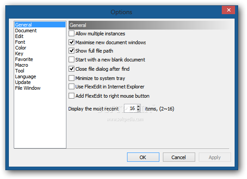The image size is (247, 179).
Task: Click the Cancel button
Action: [179, 157]
